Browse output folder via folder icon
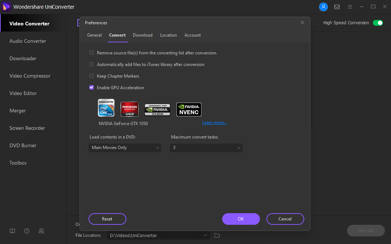 [217, 235]
